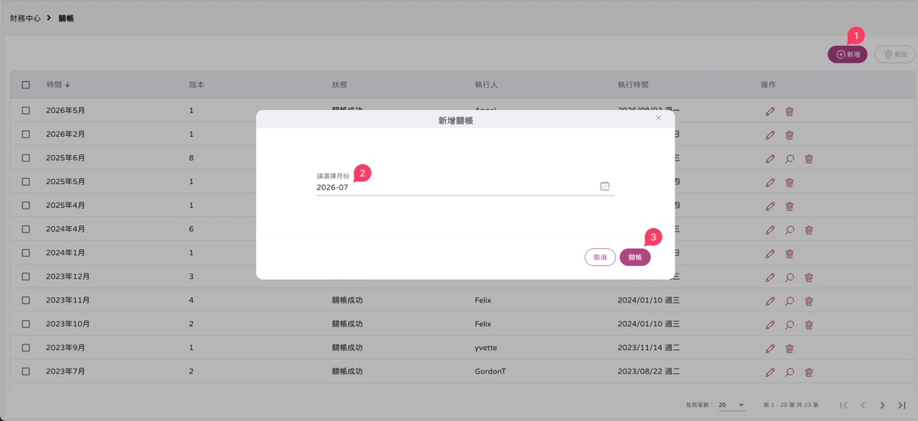Delete the 2026年5月 record with trash icon
918x421 pixels.
click(789, 112)
